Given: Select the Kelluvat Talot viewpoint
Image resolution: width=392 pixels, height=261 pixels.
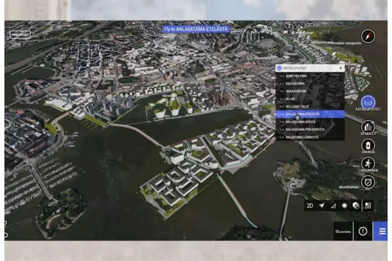Looking at the screenshot, I should click(310, 106).
